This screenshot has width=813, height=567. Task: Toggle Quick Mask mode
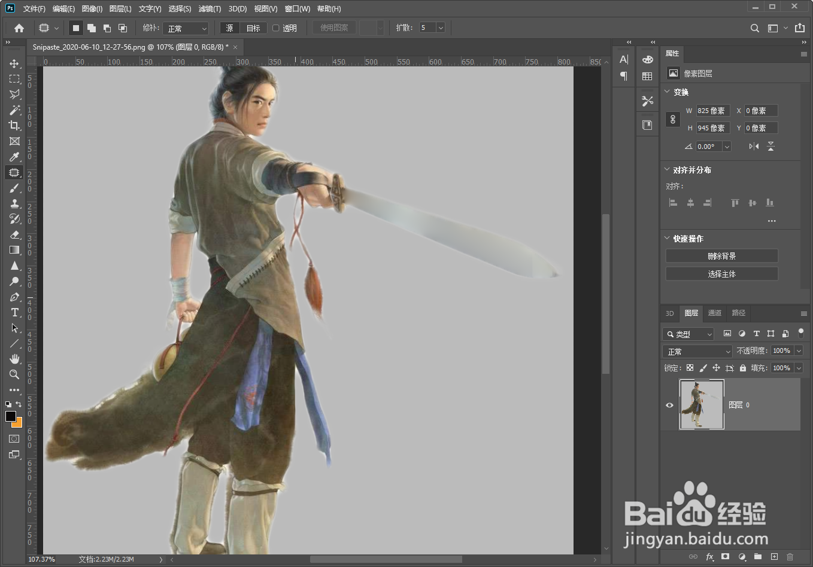tap(14, 439)
